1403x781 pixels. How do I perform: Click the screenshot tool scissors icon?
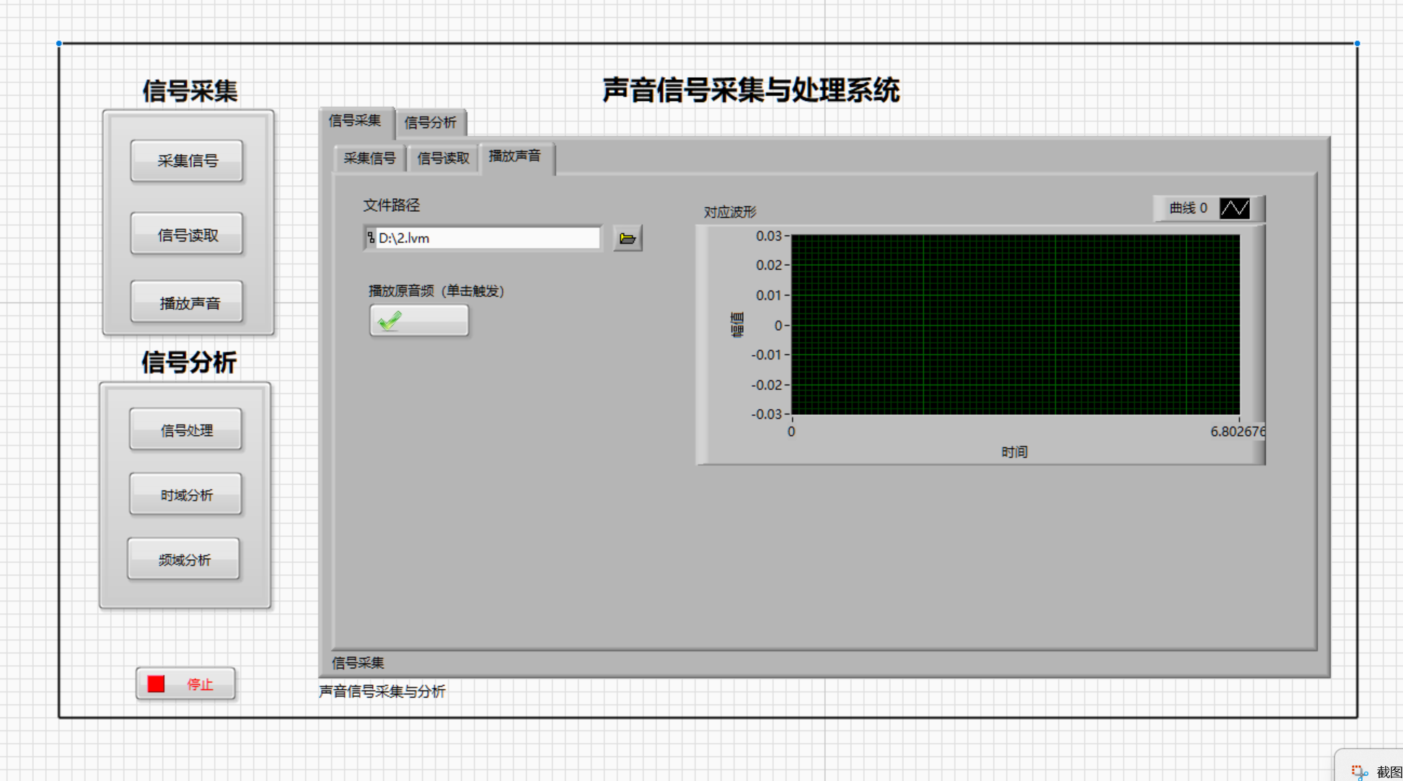click(1359, 772)
